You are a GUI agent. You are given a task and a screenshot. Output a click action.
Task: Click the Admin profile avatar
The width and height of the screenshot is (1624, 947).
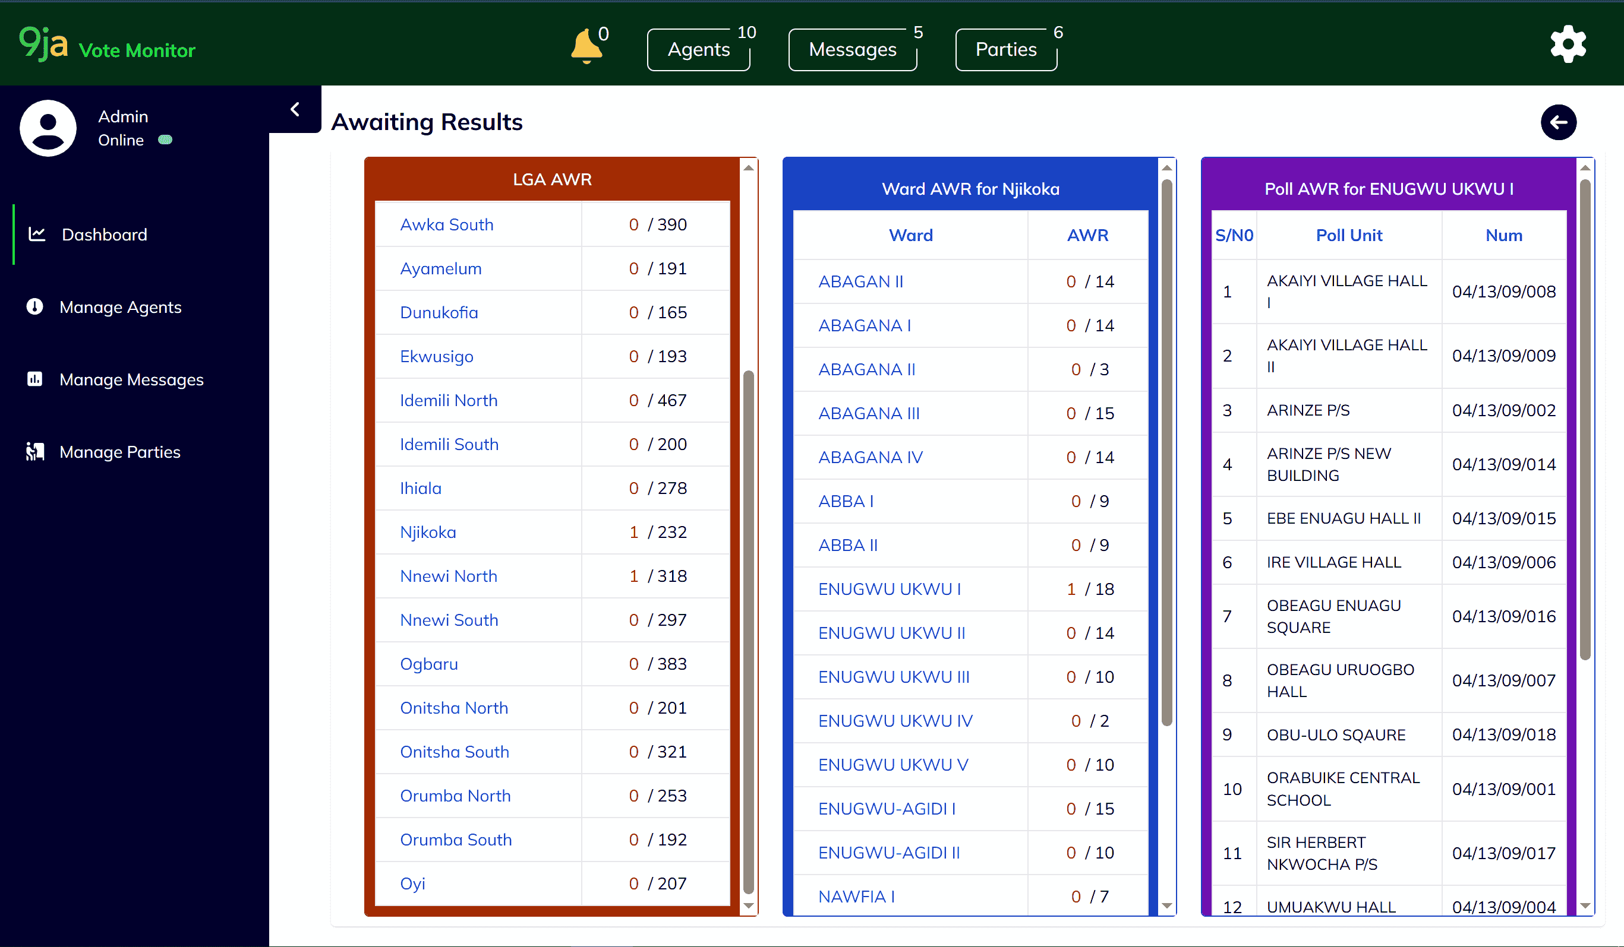48,128
